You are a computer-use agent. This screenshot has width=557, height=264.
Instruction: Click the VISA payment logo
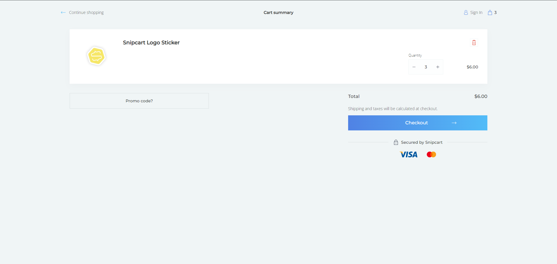point(409,154)
